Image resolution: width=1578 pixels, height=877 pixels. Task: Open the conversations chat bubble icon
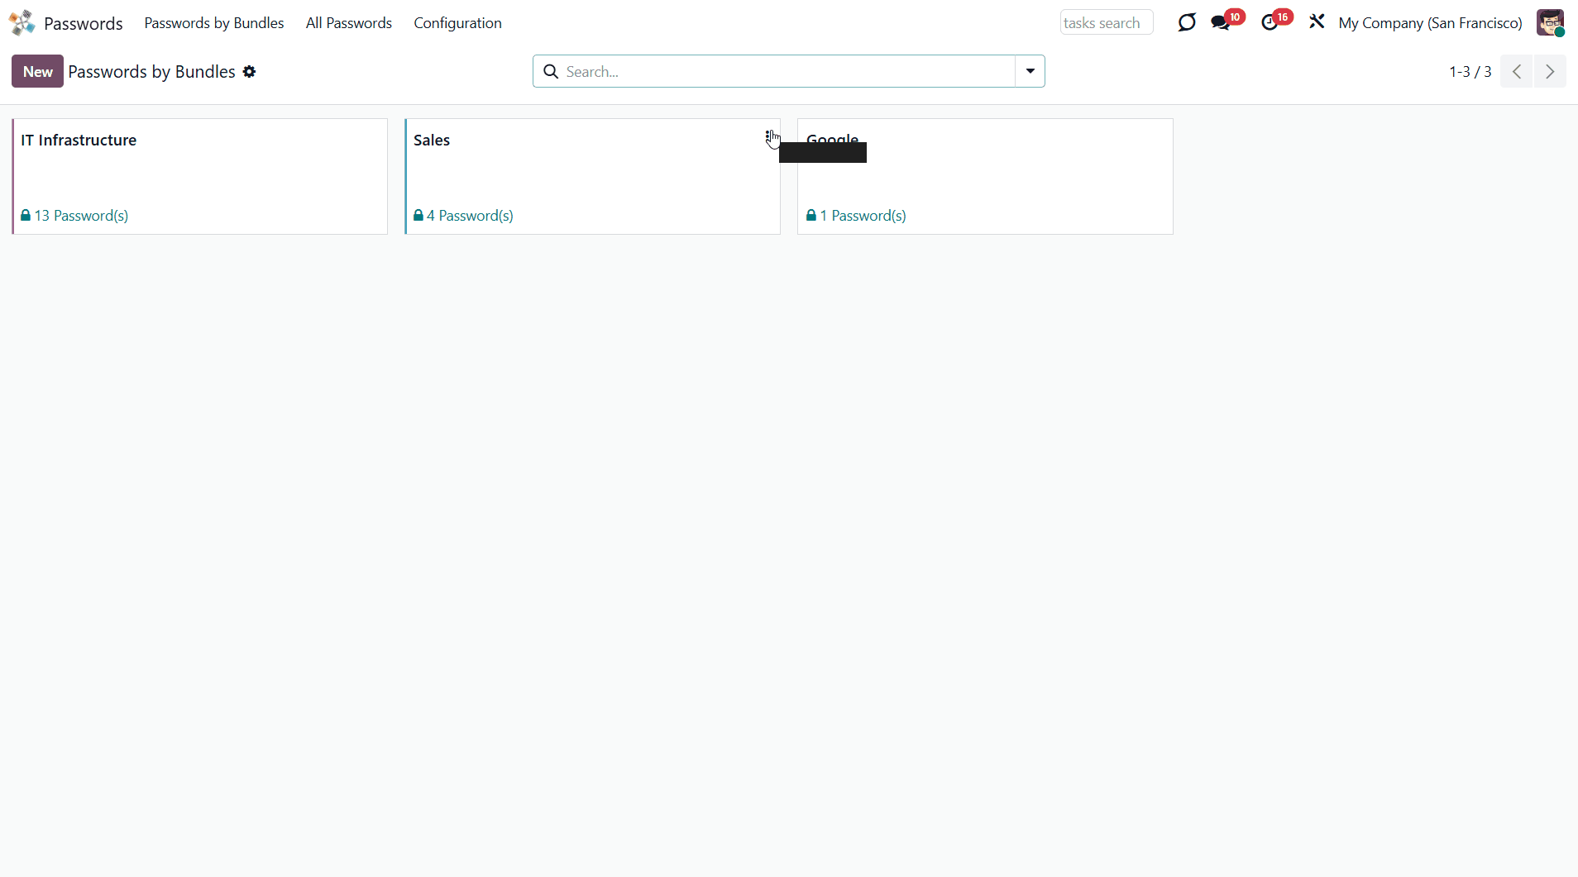point(1220,22)
